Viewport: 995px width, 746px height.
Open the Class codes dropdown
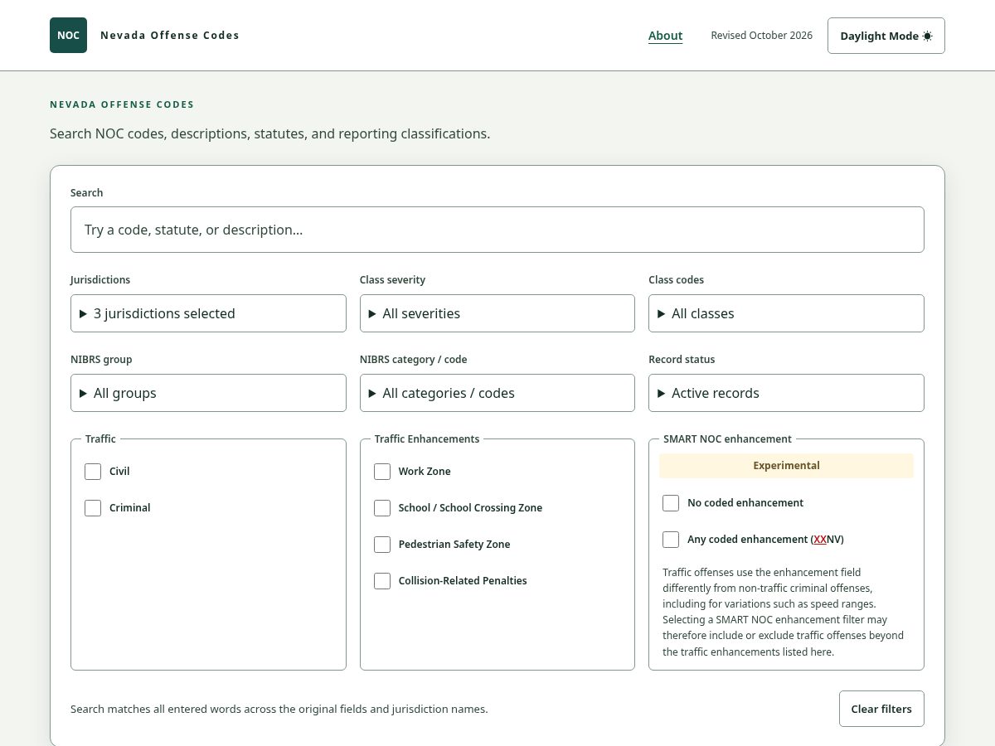click(x=786, y=313)
